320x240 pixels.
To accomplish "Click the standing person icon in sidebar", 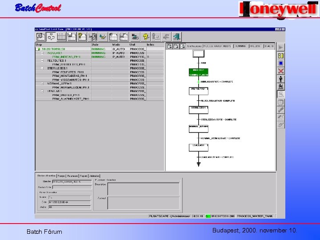I will pos(281,79).
